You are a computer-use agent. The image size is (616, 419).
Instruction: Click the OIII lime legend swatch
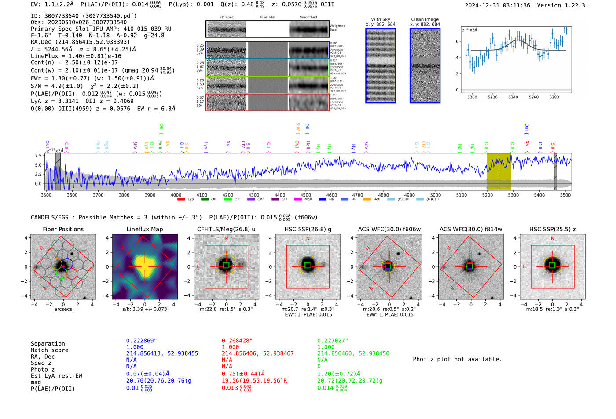click(x=228, y=200)
